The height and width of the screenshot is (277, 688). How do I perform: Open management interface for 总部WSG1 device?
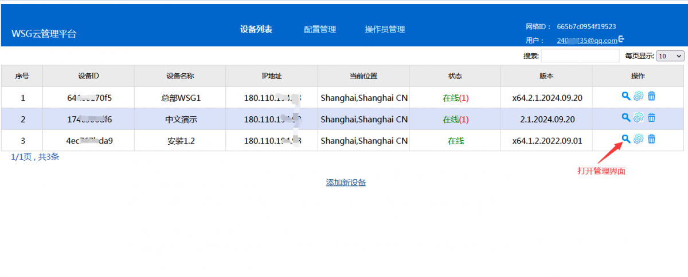[626, 96]
